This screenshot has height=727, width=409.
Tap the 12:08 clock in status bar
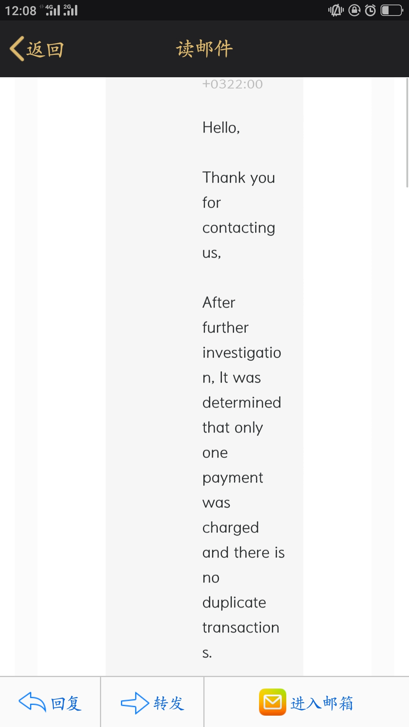click(20, 11)
